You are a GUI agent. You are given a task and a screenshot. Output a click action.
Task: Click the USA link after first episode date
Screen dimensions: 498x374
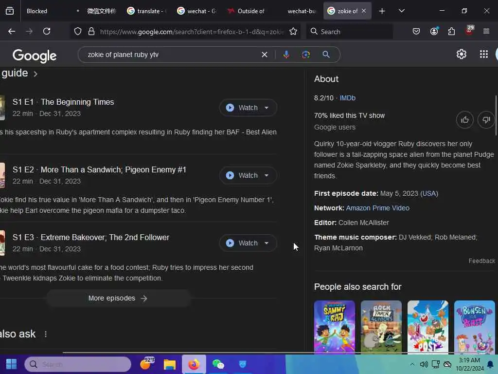point(429,194)
